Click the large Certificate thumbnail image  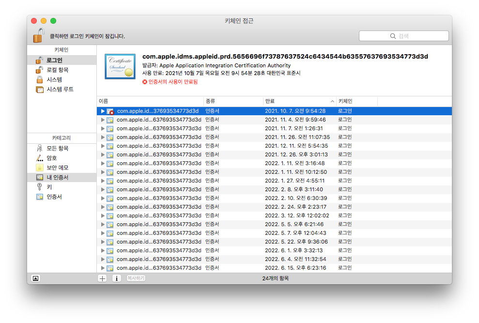[120, 66]
